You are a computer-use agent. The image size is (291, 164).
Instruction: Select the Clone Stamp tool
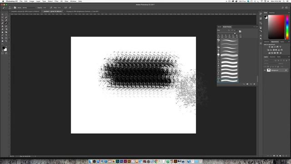pyautogui.click(x=2, y=26)
